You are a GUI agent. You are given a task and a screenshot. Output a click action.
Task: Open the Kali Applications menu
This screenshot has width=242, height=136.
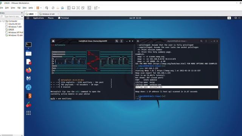(x=39, y=18)
